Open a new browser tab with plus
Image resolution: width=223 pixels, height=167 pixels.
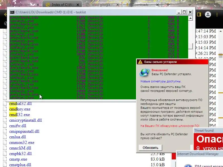click(168, 5)
